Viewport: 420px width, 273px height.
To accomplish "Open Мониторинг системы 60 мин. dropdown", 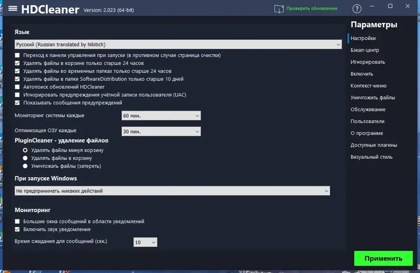I will pos(161,116).
